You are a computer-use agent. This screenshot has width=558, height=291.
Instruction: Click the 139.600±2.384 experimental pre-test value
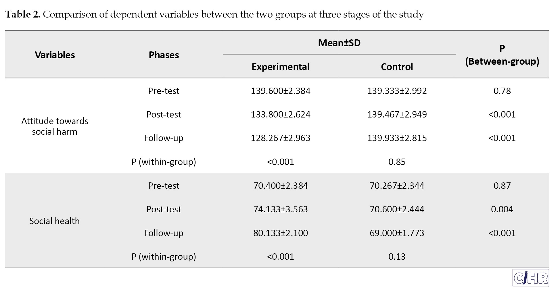point(280,91)
